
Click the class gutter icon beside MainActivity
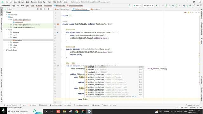point(58,24)
